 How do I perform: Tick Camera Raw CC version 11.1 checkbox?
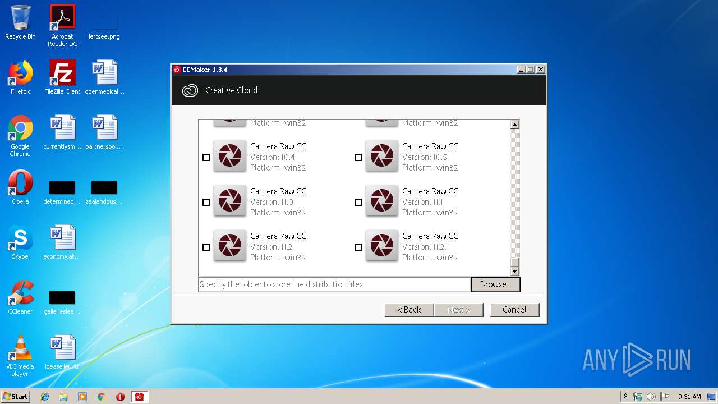click(358, 202)
